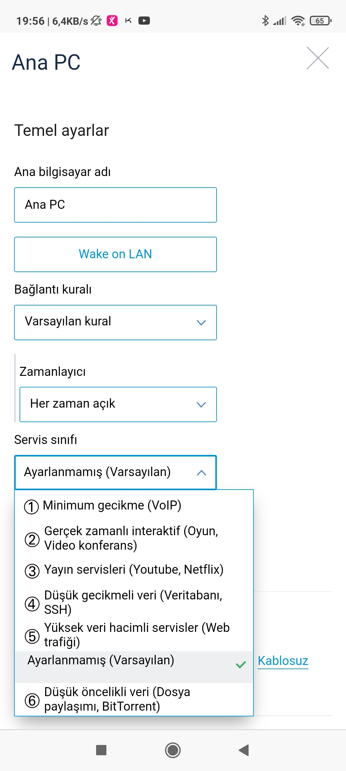Tap the Android back navigation icon
Viewport: 346px width, 771px height.
point(244,750)
